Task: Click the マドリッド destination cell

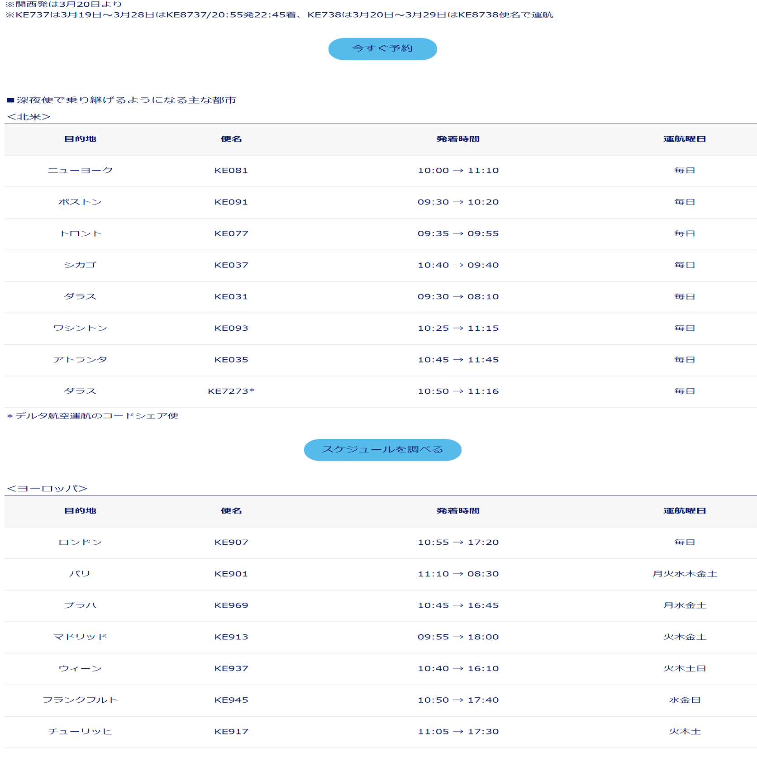Action: click(80, 637)
